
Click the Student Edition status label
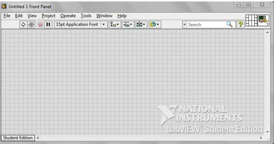click(x=18, y=138)
